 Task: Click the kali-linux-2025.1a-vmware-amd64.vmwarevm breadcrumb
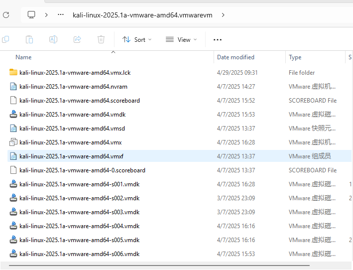pos(142,15)
